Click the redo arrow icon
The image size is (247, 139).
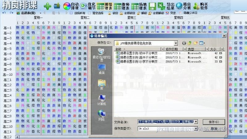[x=11, y=13]
